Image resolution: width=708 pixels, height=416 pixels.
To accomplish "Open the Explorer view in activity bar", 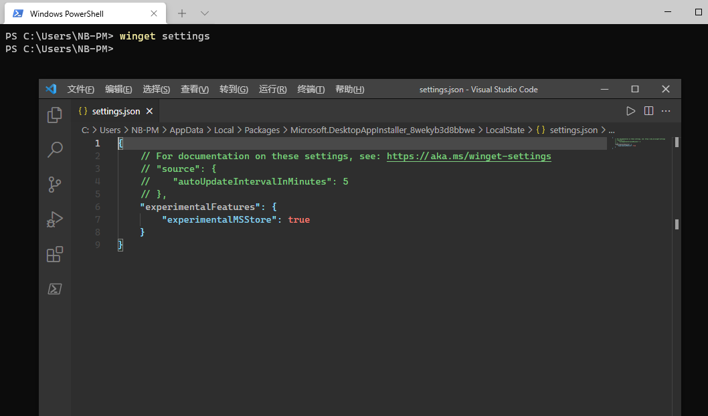I will tap(55, 115).
